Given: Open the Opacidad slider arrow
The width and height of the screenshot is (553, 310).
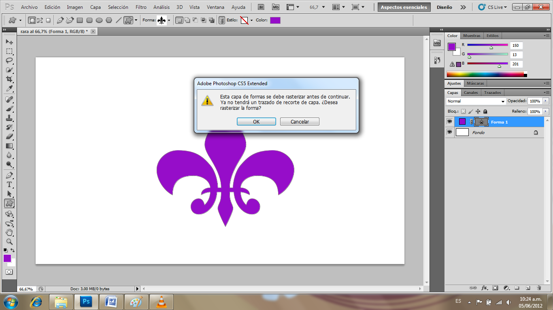Looking at the screenshot, I should click(546, 101).
